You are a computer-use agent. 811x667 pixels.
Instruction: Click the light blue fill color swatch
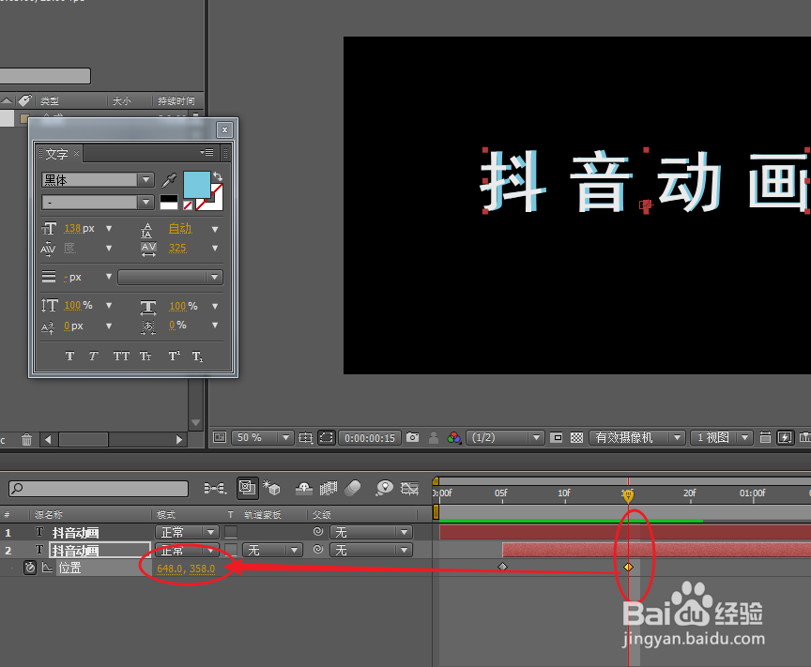pos(196,185)
